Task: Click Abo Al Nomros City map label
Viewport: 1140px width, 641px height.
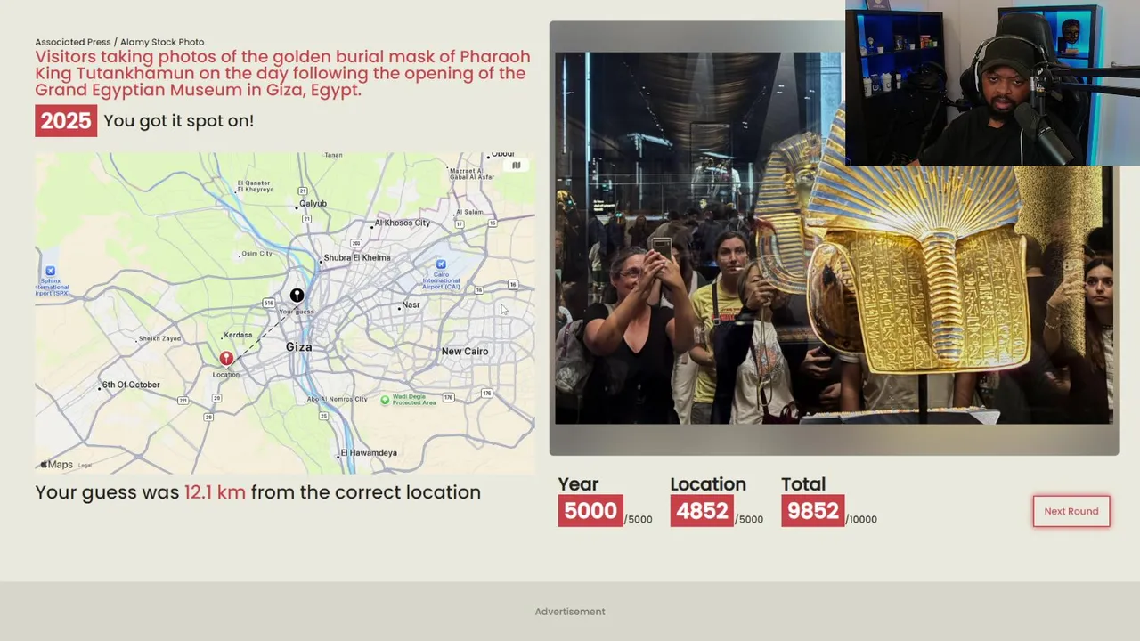Action: point(338,399)
